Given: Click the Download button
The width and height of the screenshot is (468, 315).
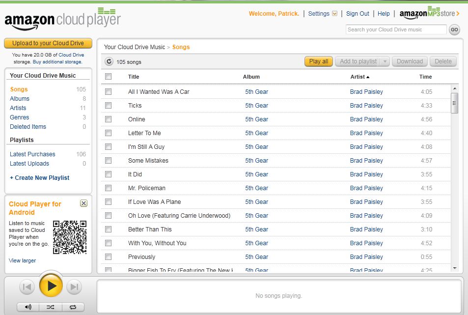Looking at the screenshot, I should pyautogui.click(x=410, y=61).
